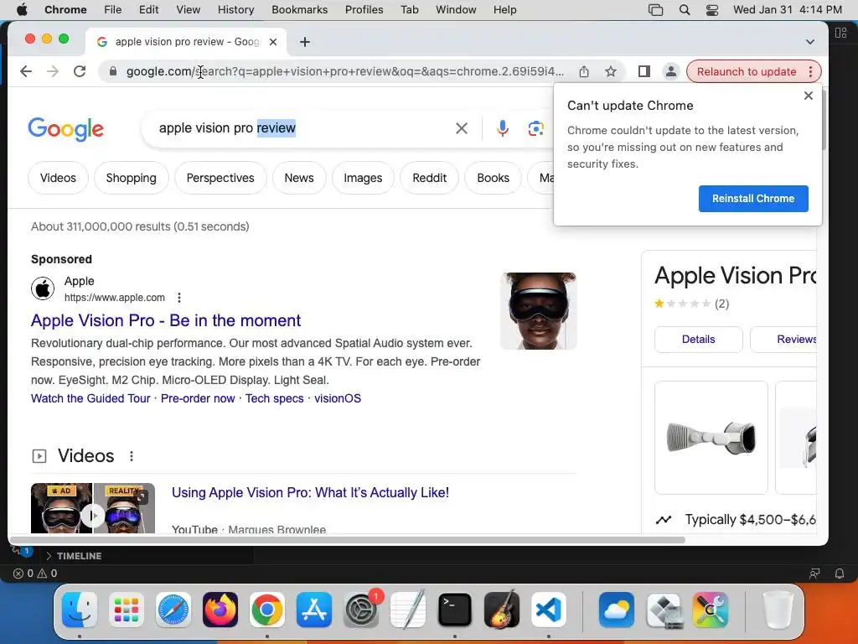
Task: Open the visionOS link
Action: pyautogui.click(x=338, y=398)
